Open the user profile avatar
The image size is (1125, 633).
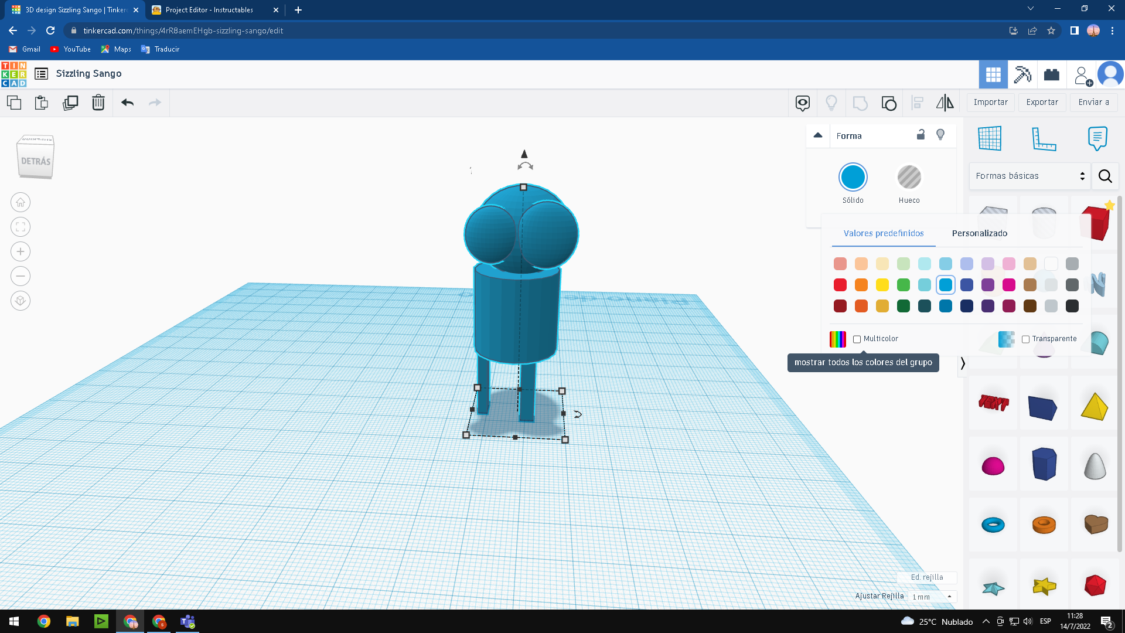coord(1110,74)
